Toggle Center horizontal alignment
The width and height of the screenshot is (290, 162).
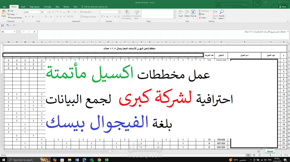pos(61,17)
